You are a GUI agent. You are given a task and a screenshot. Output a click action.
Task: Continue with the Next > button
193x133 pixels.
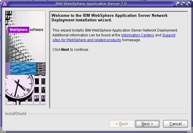(x=147, y=124)
